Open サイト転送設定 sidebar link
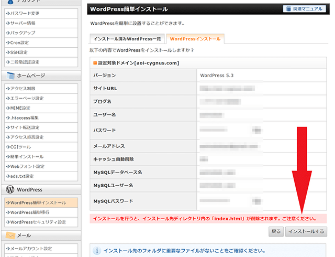Image resolution: width=335 pixels, height=257 pixels. [41, 127]
